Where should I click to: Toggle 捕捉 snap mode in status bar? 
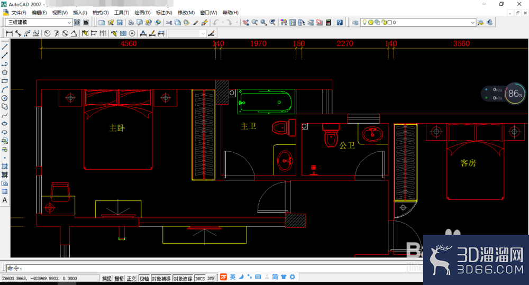[x=107, y=279]
